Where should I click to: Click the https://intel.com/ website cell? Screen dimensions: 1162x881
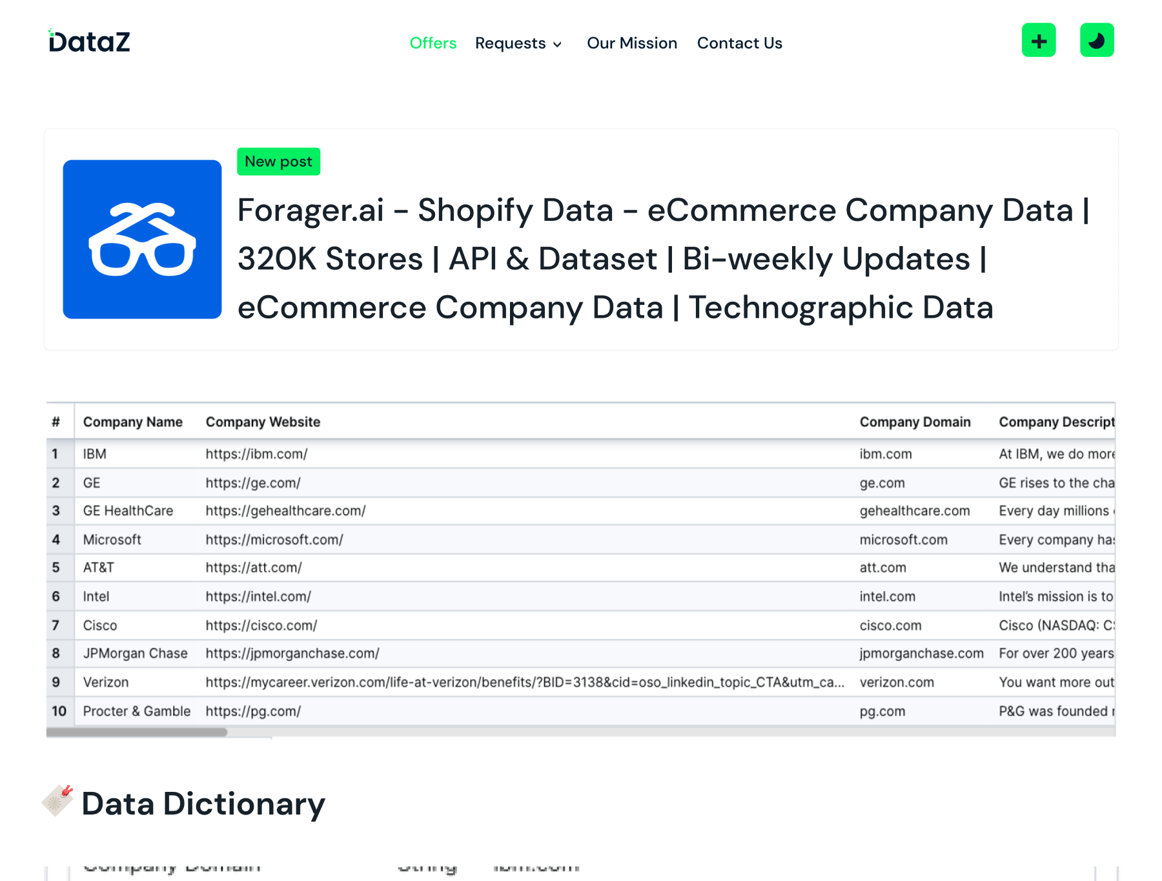coord(258,597)
